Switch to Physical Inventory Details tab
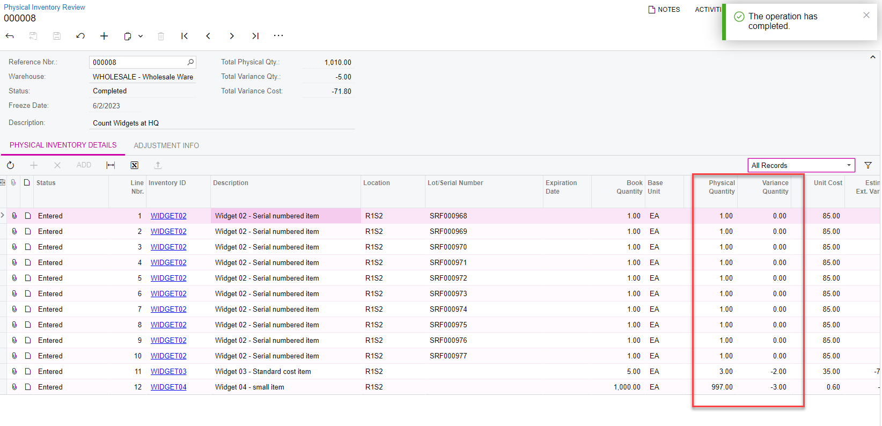Screen dimensions: 882x426 [63, 145]
